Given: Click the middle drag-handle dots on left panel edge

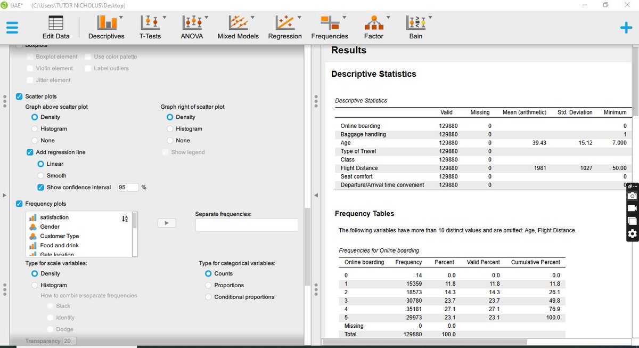Looking at the screenshot, I should point(5,101).
